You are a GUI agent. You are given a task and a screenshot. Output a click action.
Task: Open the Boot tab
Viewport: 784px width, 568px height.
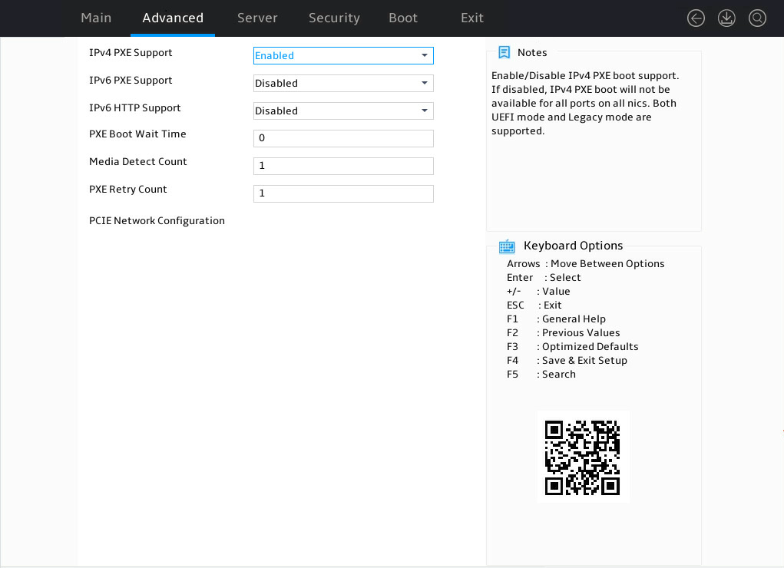click(x=402, y=18)
